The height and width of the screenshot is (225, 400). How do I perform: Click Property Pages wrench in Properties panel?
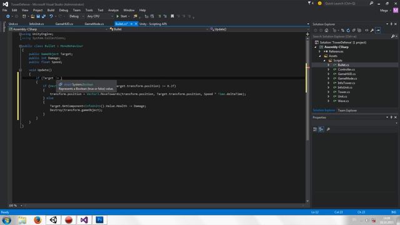(328, 129)
